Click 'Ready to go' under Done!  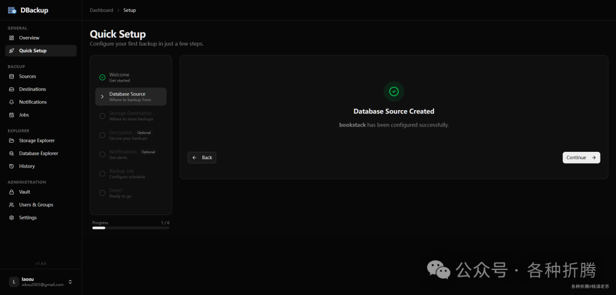(120, 196)
